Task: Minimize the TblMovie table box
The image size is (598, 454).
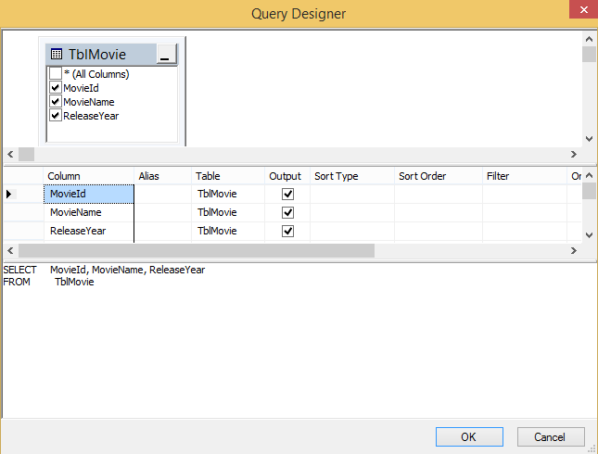Action: (166, 56)
